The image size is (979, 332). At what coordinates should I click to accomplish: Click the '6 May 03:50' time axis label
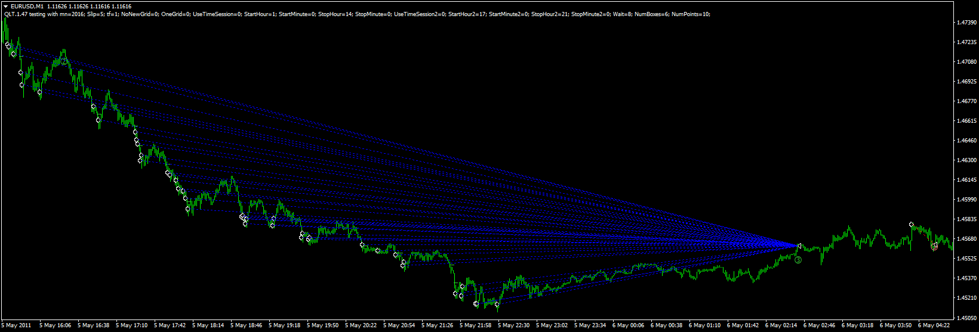point(896,325)
